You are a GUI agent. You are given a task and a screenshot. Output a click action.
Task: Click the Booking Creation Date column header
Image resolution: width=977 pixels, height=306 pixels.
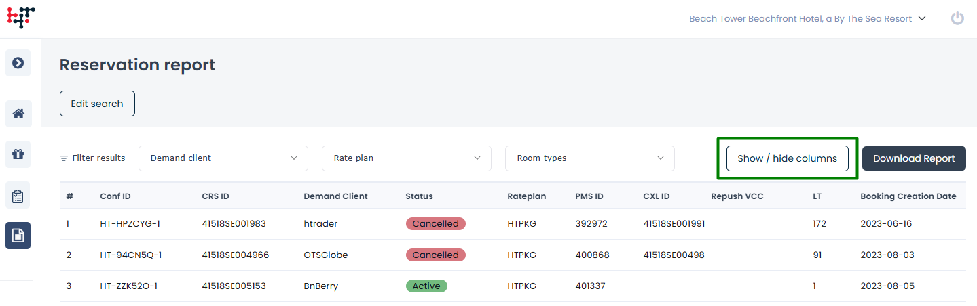[x=908, y=196]
